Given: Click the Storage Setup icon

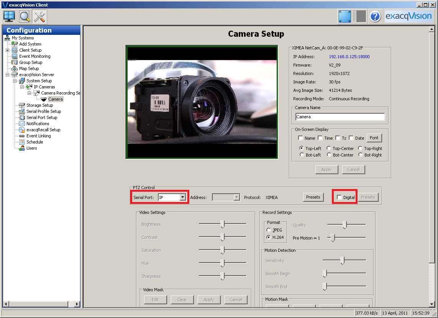Looking at the screenshot, I should pyautogui.click(x=22, y=105).
